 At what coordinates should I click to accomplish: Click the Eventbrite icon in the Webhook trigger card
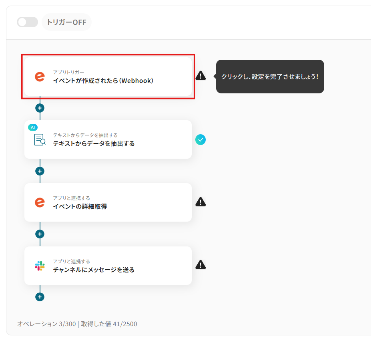[40, 77]
